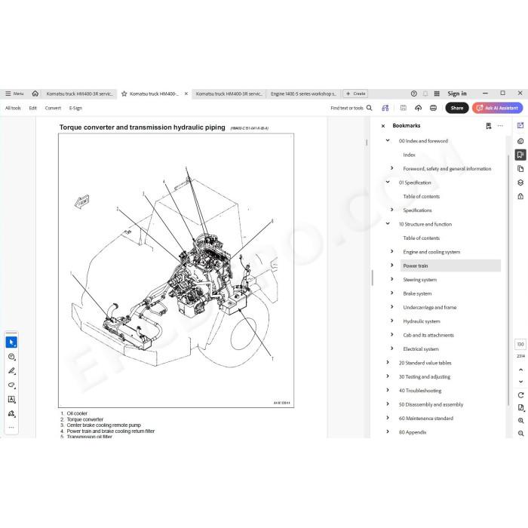This screenshot has width=528, height=528.
Task: Open Undercarriage and frame bookmark
Action: pos(430,308)
